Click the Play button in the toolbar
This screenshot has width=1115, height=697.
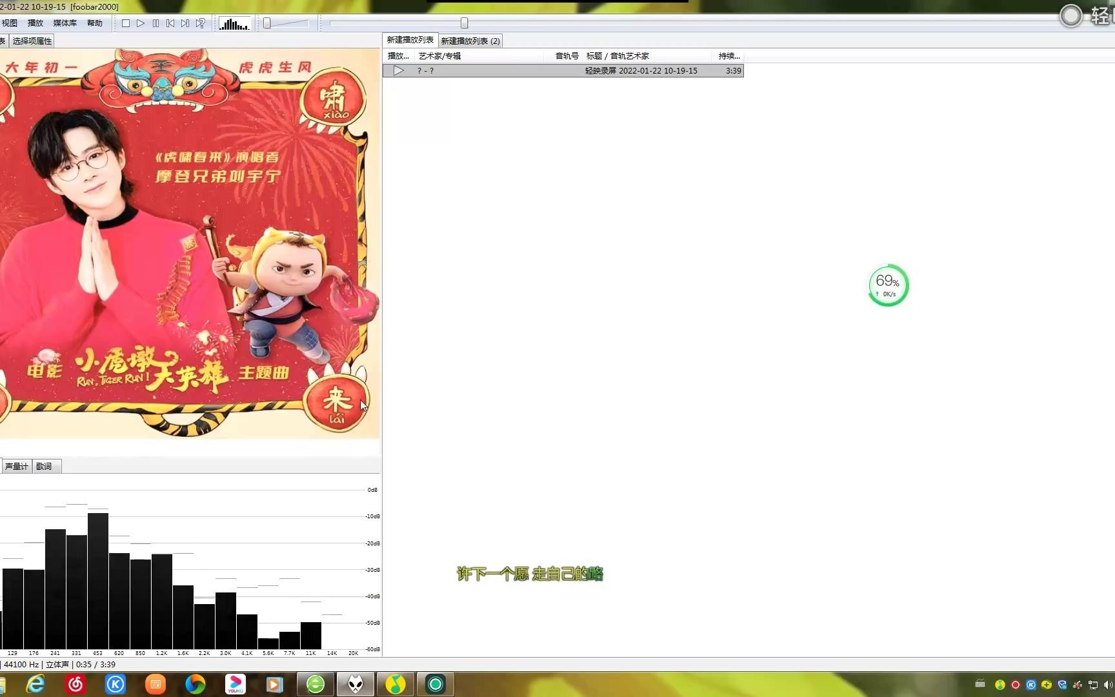click(141, 23)
